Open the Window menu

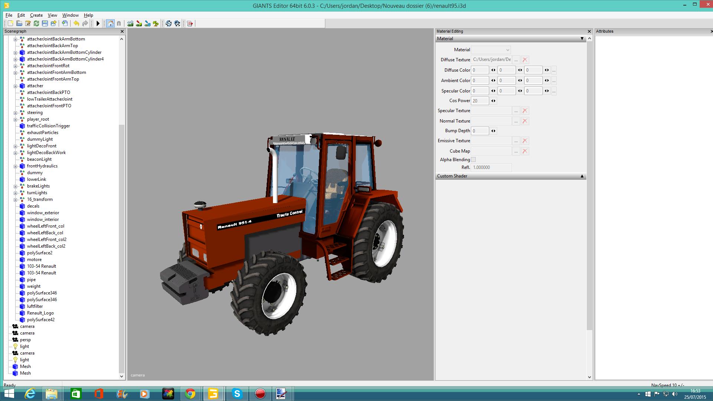click(70, 15)
